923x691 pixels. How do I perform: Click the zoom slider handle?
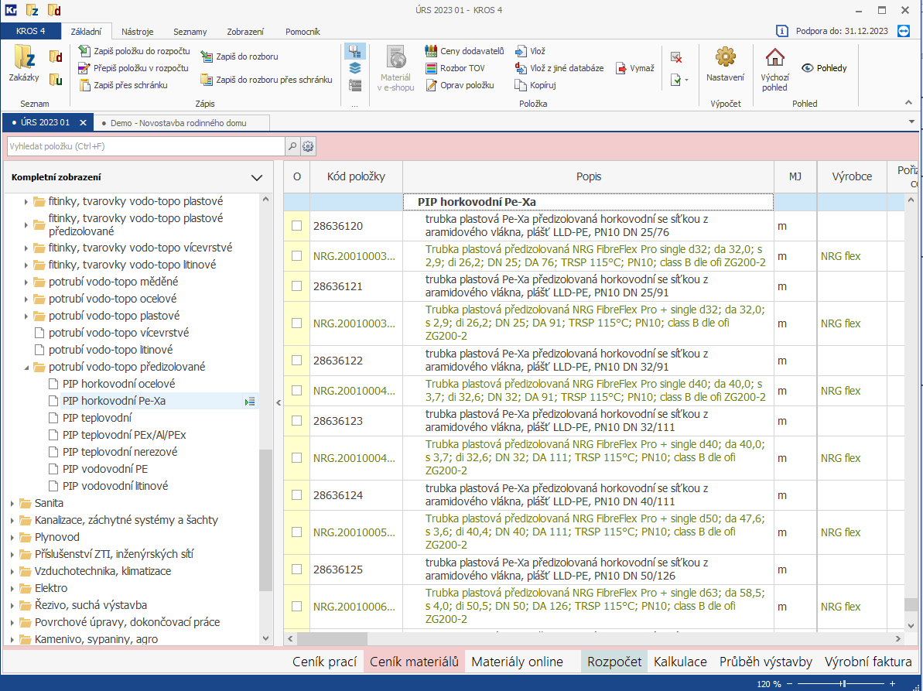coord(843,684)
